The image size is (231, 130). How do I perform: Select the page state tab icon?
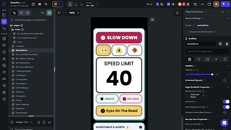tap(225, 59)
